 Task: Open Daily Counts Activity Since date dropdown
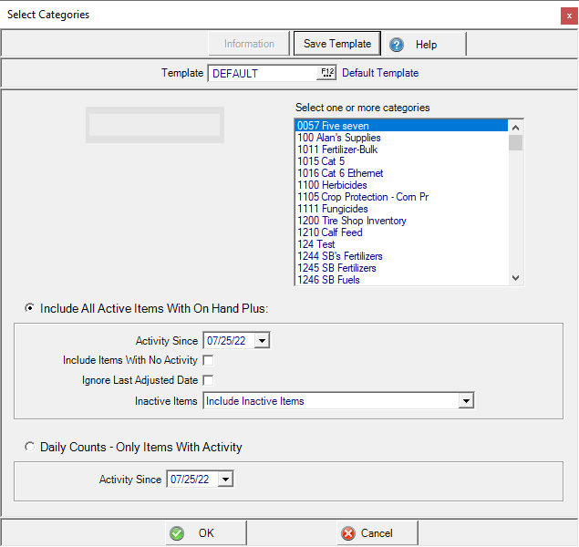click(226, 480)
